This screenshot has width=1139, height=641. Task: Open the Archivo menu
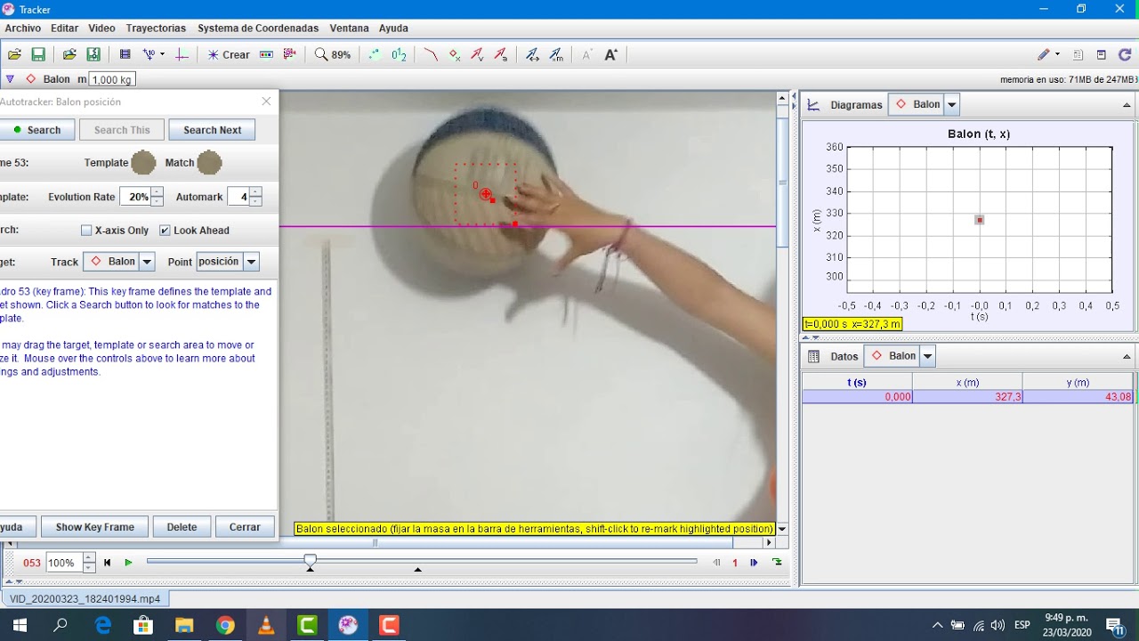[x=23, y=28]
